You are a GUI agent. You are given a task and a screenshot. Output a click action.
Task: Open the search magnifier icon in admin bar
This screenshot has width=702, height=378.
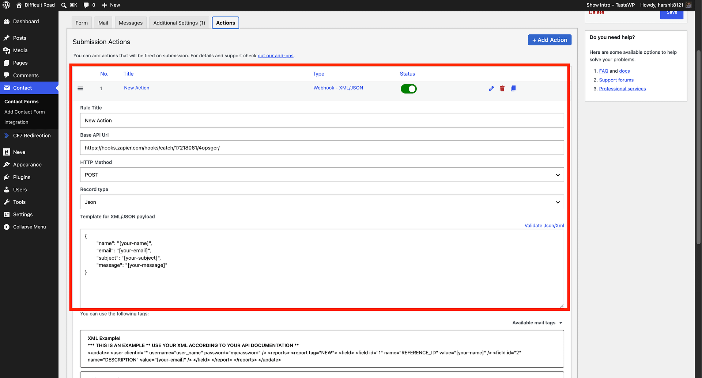64,5
